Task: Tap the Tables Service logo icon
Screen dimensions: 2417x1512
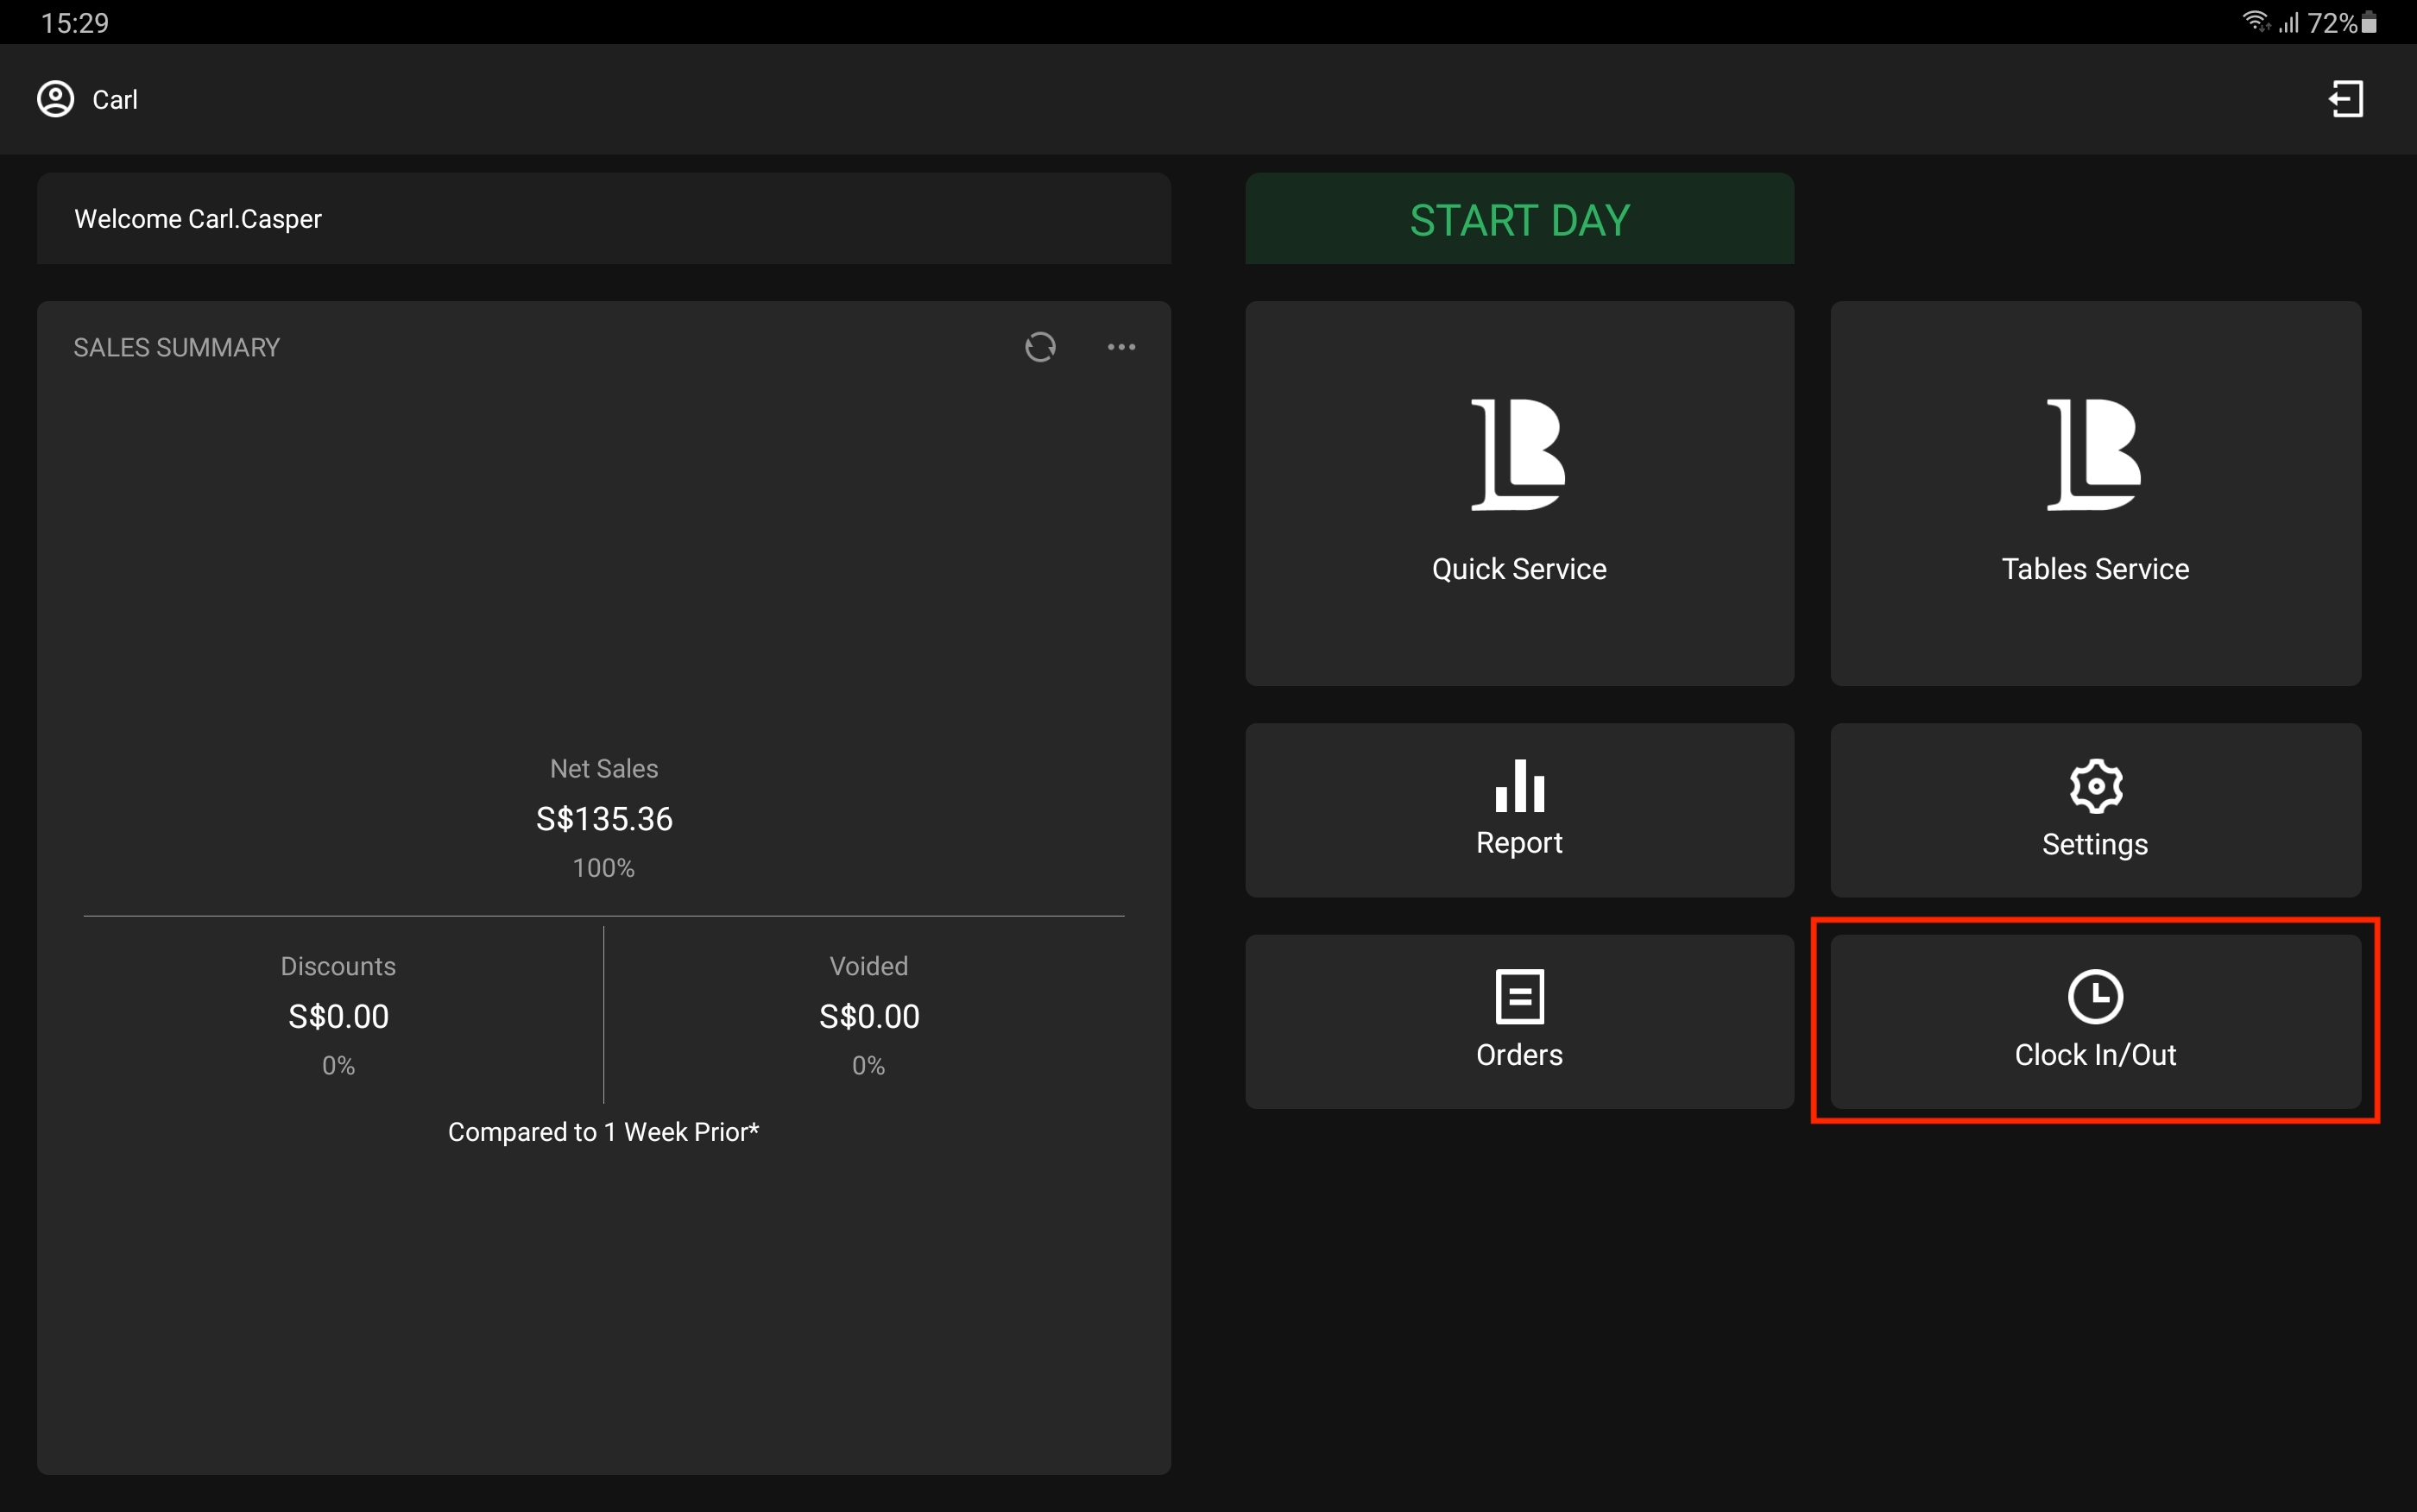Action: point(2094,454)
